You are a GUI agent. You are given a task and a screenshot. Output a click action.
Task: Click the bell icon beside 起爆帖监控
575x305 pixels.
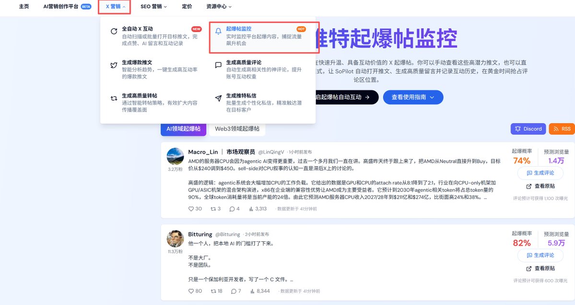click(218, 31)
